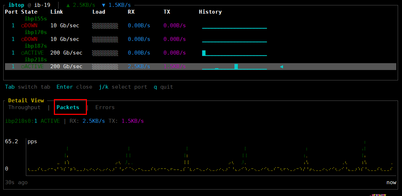Click the Load bar of ibp187s

click(x=105, y=53)
